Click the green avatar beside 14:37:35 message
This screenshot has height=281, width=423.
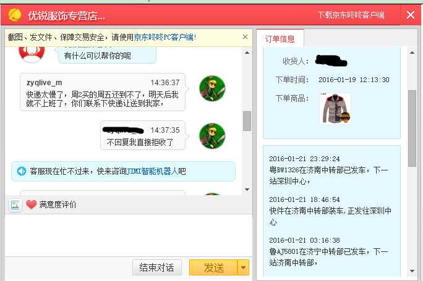click(212, 136)
